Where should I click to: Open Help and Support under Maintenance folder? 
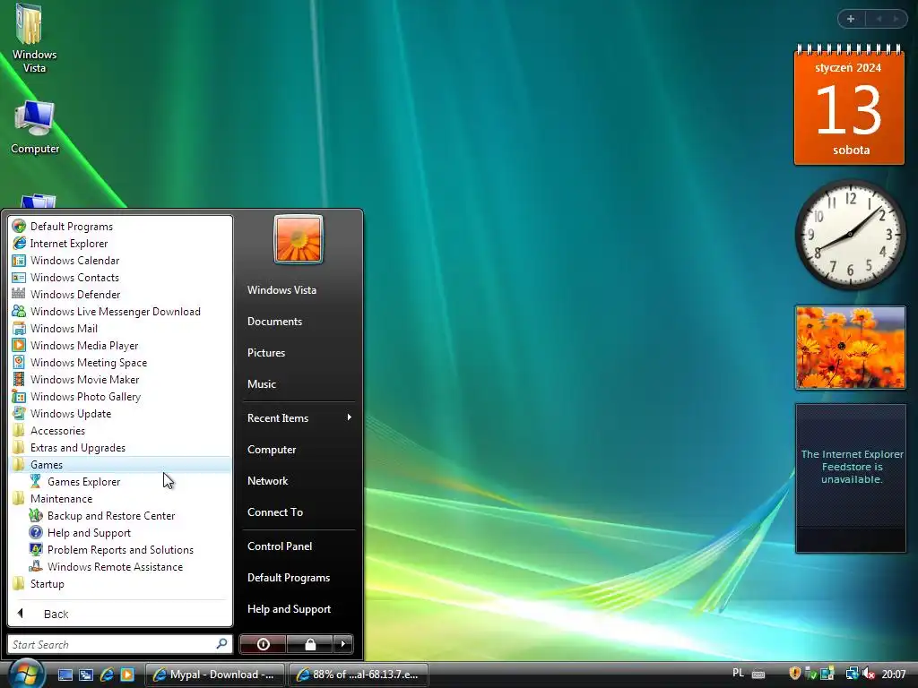click(x=80, y=532)
